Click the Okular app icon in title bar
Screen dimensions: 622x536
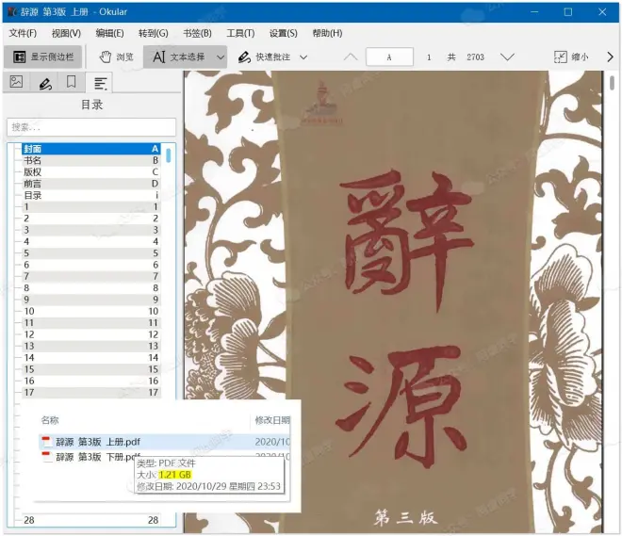(12, 12)
